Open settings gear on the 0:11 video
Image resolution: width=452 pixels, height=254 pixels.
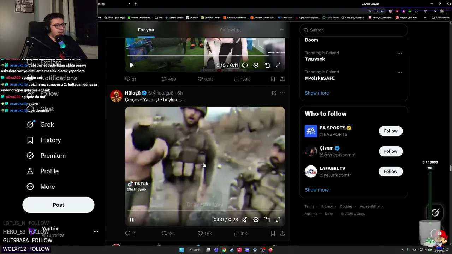[x=256, y=65]
